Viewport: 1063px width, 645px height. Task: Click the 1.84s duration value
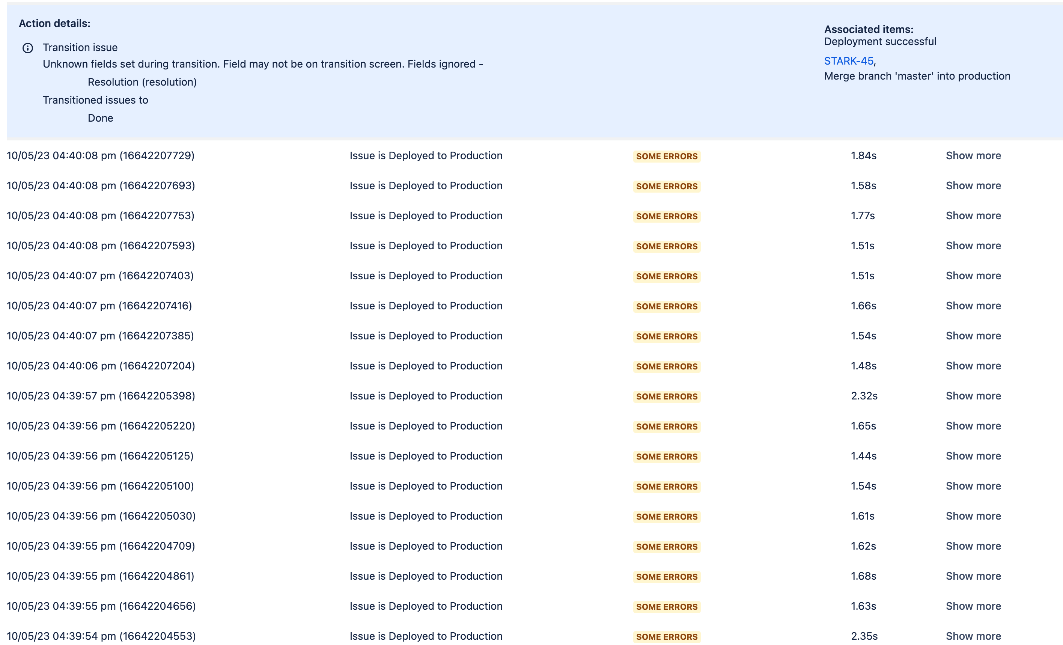click(863, 155)
